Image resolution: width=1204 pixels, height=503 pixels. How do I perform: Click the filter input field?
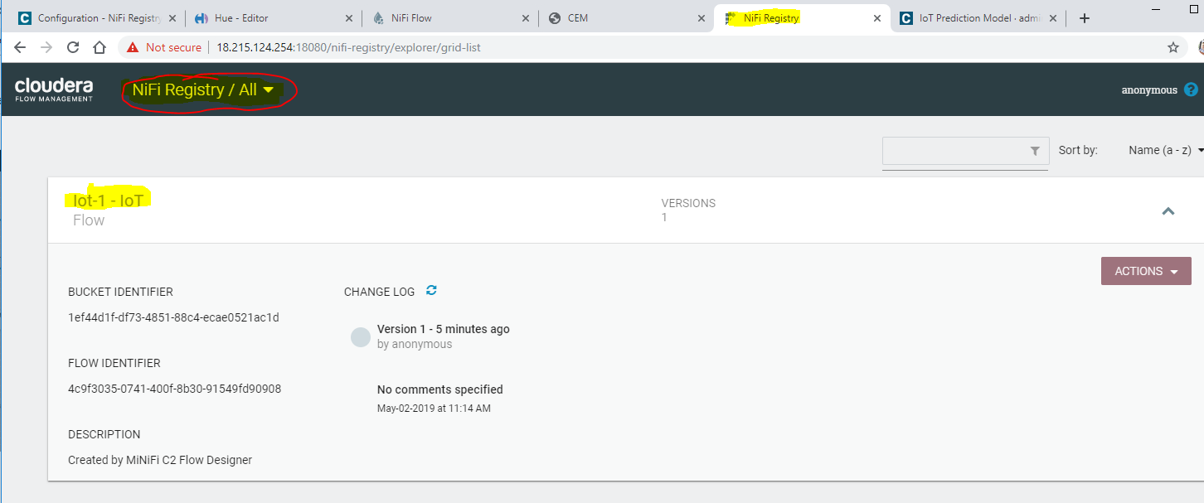[965, 152]
